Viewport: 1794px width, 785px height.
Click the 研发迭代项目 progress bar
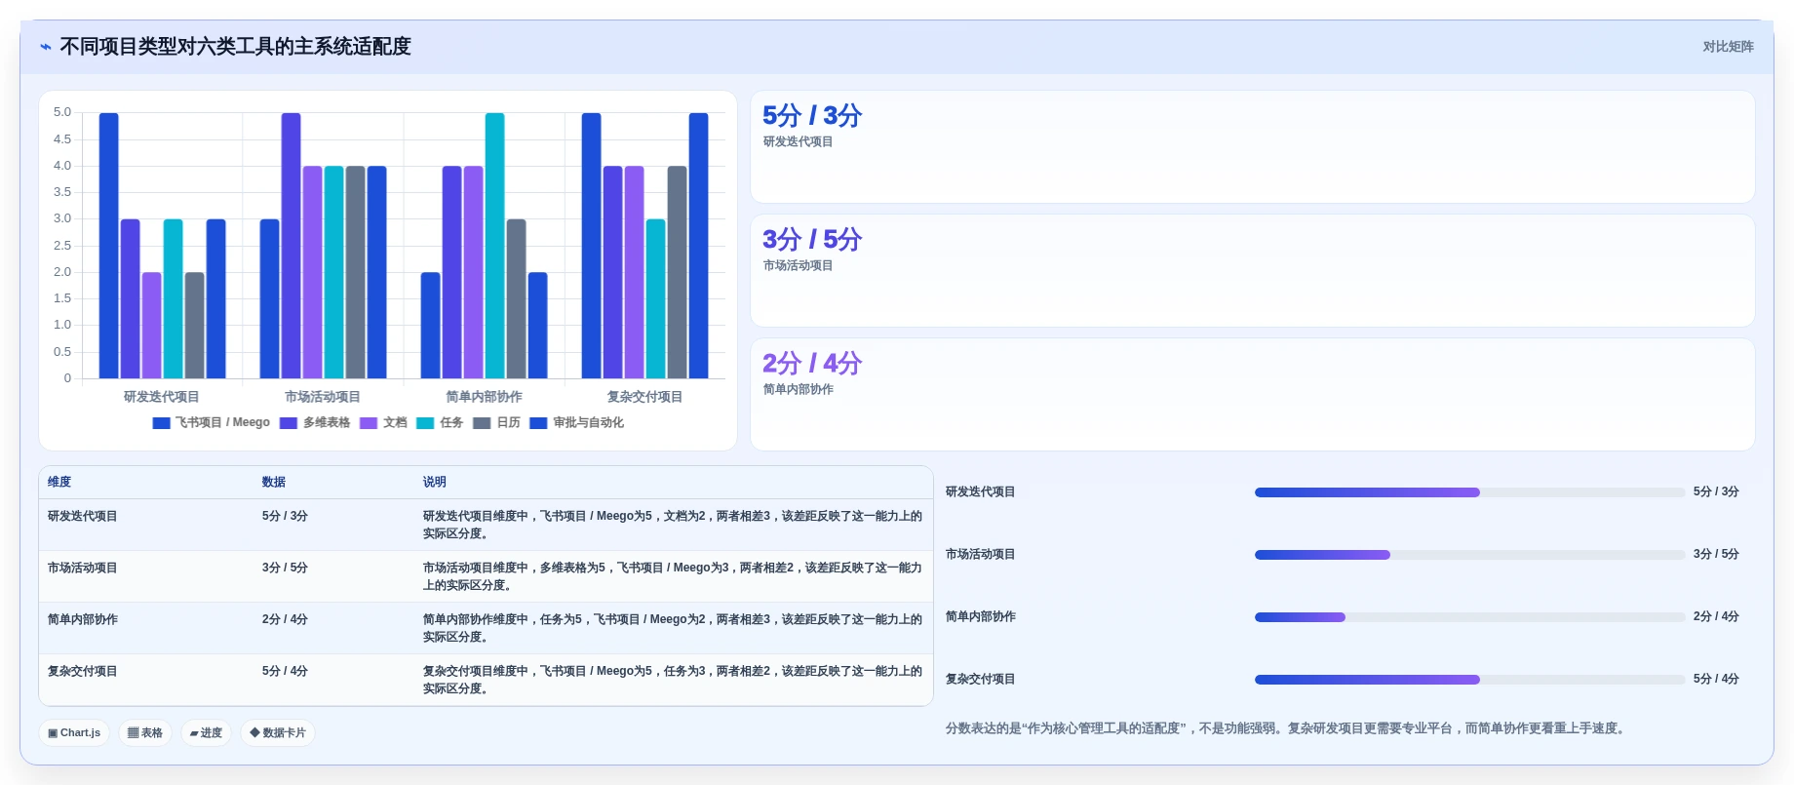tap(1469, 492)
